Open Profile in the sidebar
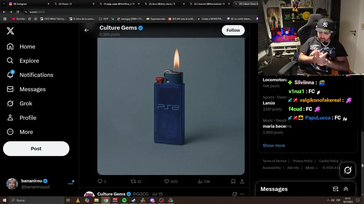 [21, 118]
